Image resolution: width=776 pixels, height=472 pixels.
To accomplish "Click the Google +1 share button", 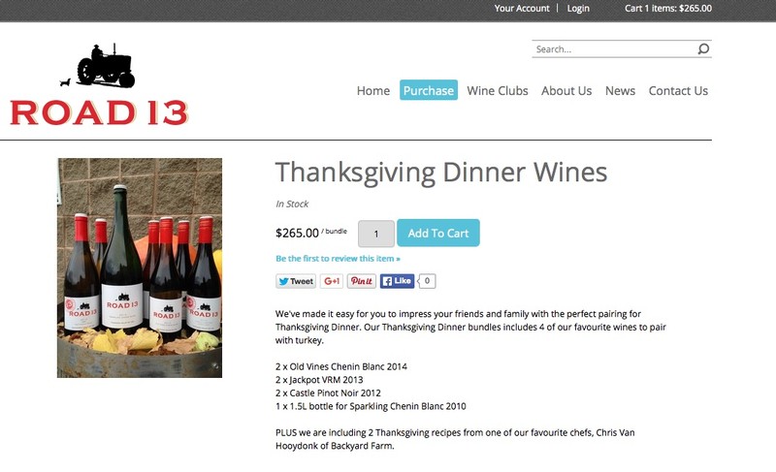I will 332,281.
